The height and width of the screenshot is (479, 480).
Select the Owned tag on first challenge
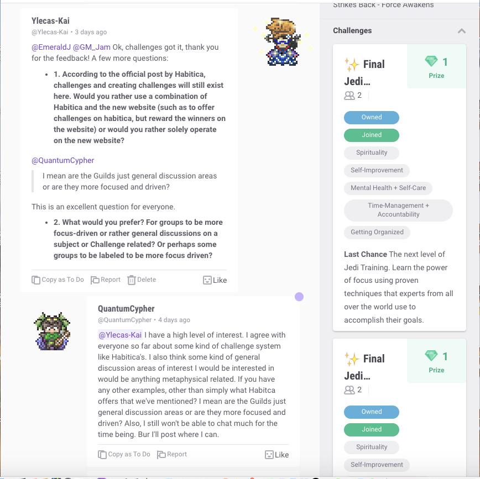click(371, 118)
